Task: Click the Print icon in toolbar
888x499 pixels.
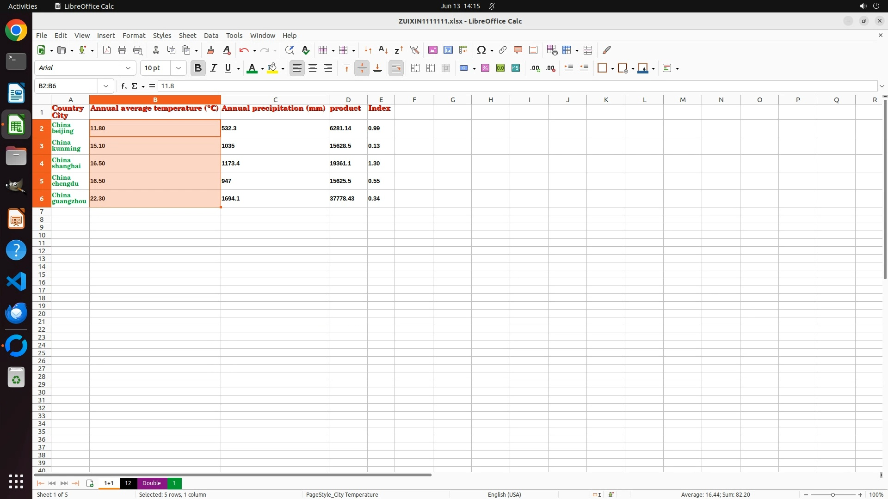Action: point(122,50)
